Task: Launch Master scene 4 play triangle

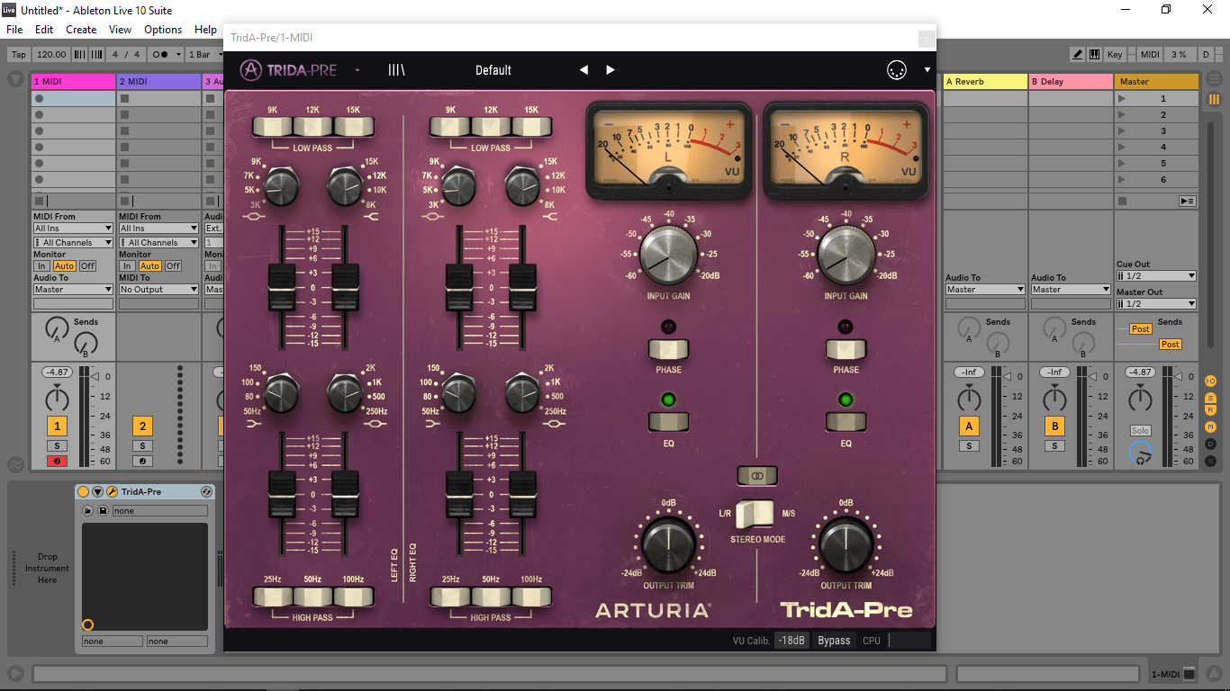Action: click(1122, 148)
